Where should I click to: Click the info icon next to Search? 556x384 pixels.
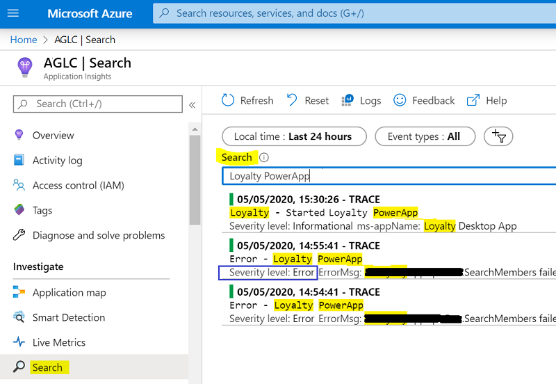click(x=264, y=158)
